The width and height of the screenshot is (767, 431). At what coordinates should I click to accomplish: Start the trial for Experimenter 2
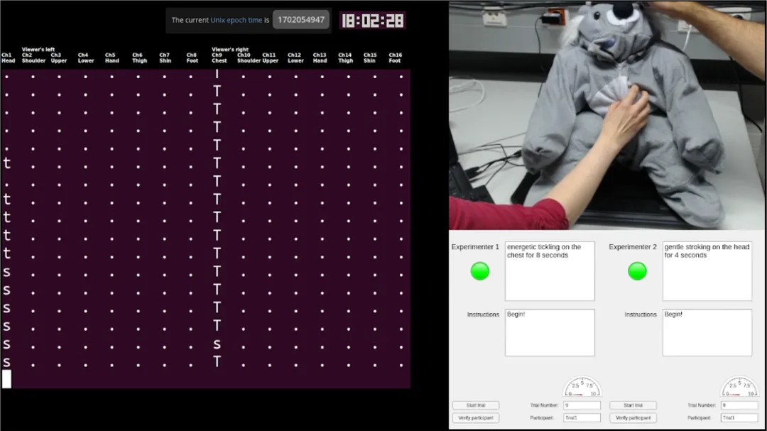[x=633, y=405]
